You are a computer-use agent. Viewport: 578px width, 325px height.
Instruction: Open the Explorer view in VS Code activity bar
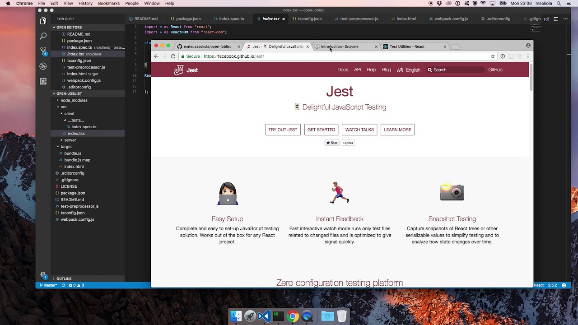(x=43, y=21)
